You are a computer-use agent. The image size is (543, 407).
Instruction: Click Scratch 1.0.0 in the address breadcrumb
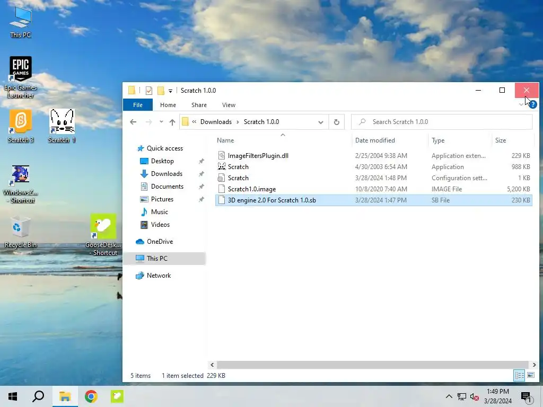pyautogui.click(x=261, y=122)
